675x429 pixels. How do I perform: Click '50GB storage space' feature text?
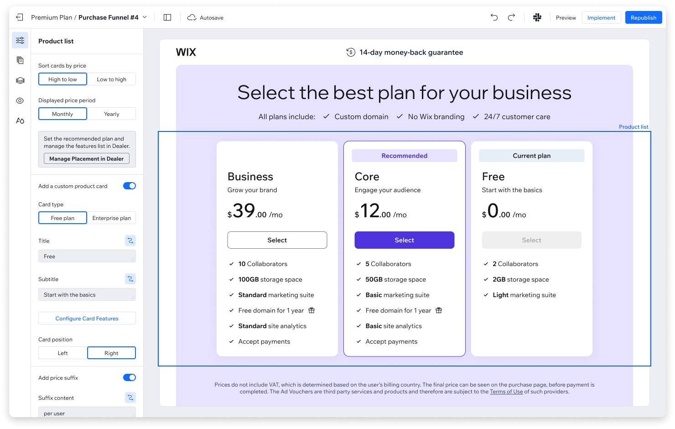tap(396, 279)
